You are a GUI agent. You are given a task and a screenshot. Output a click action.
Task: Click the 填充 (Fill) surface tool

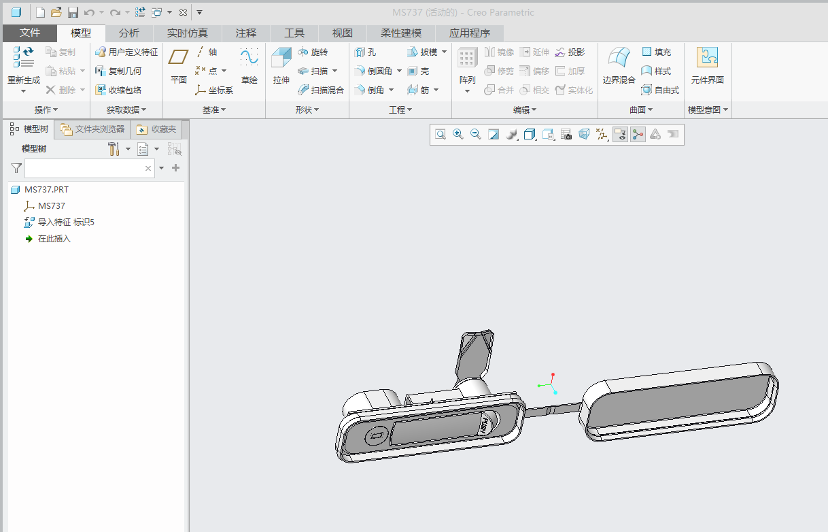(656, 52)
